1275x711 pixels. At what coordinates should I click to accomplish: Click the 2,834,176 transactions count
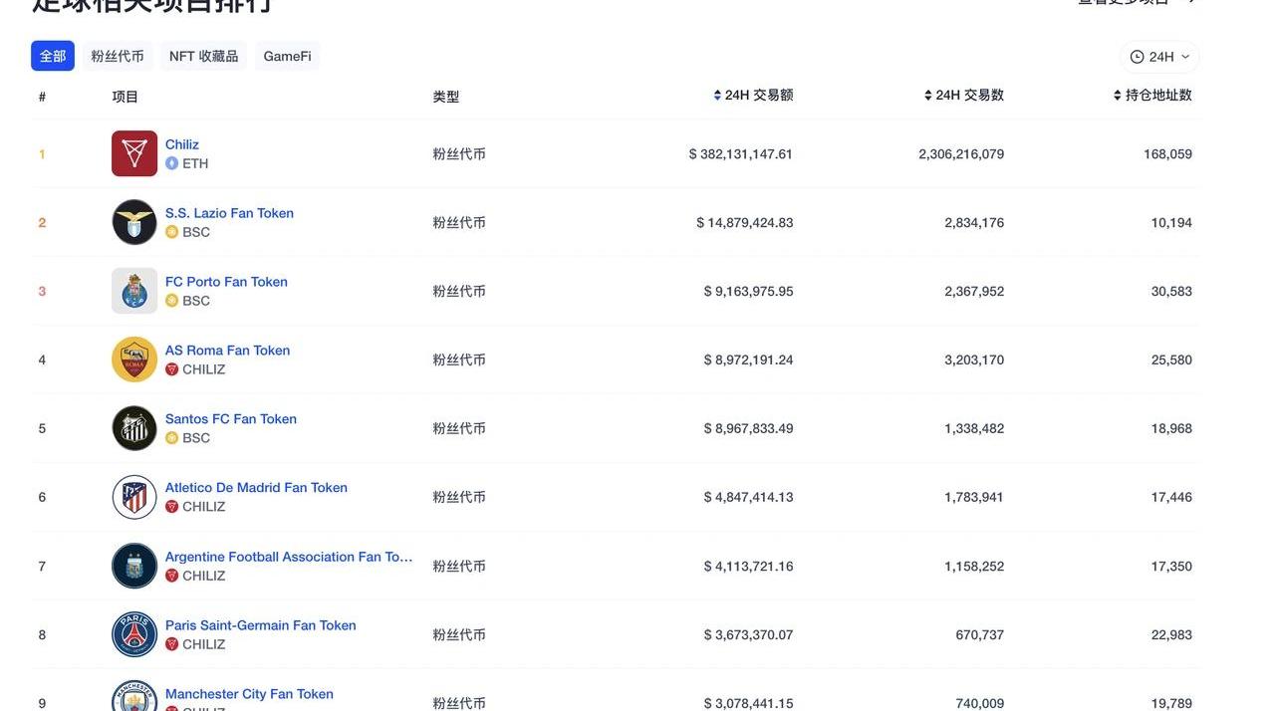point(974,223)
